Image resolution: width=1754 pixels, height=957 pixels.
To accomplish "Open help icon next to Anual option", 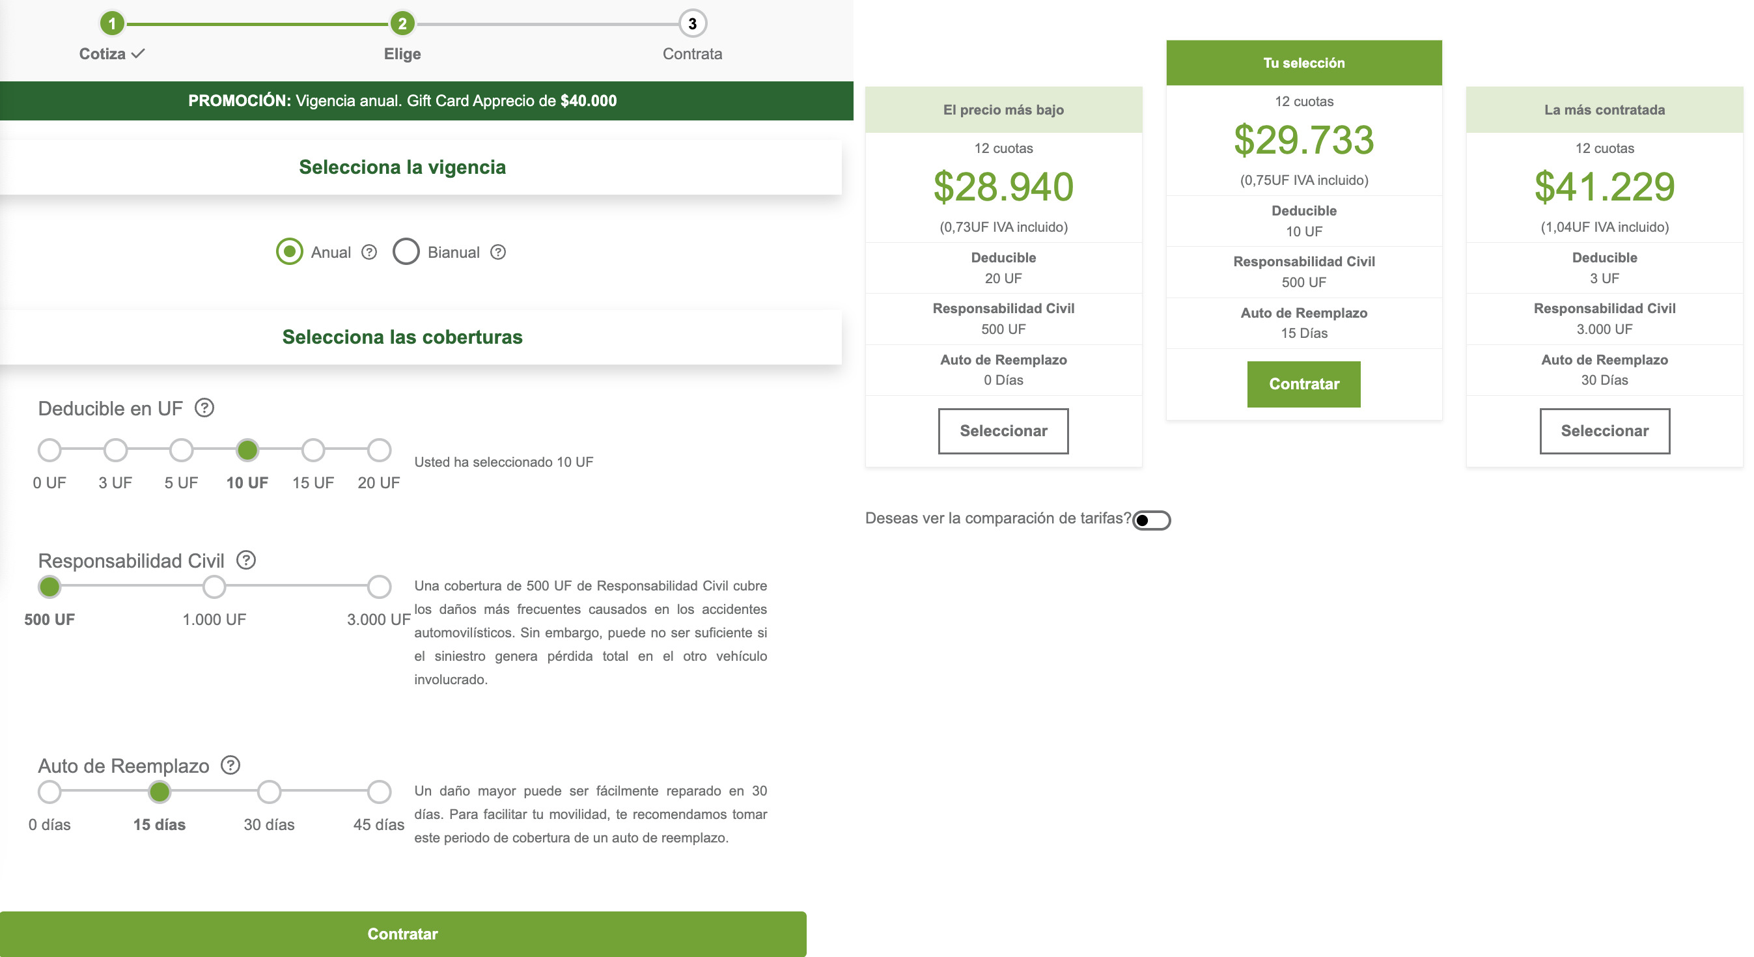I will (369, 252).
